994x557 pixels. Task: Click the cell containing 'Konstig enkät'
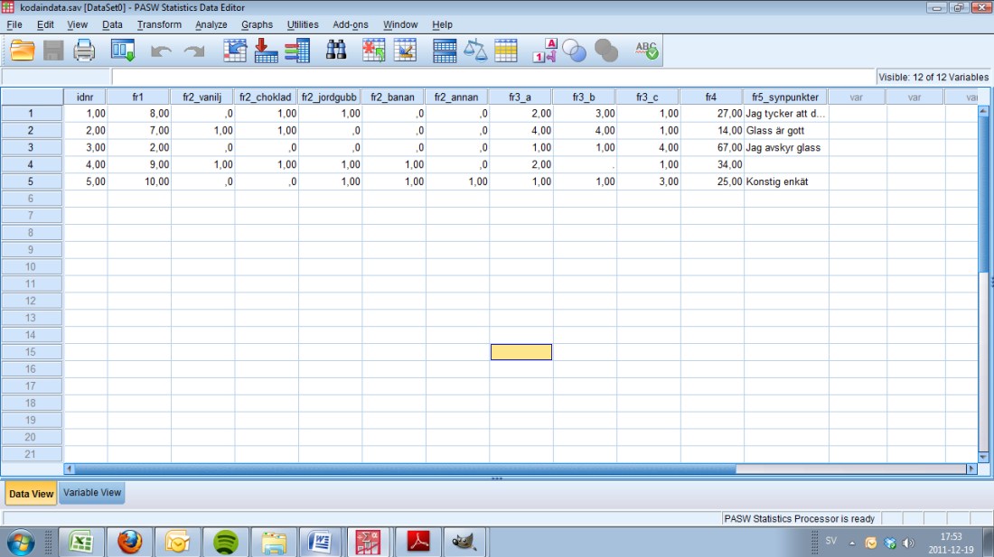click(x=784, y=181)
